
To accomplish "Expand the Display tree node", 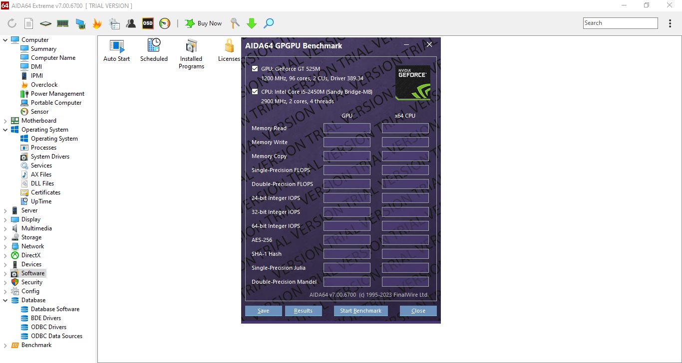I will (x=5, y=219).
